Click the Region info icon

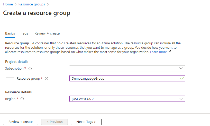(22, 99)
